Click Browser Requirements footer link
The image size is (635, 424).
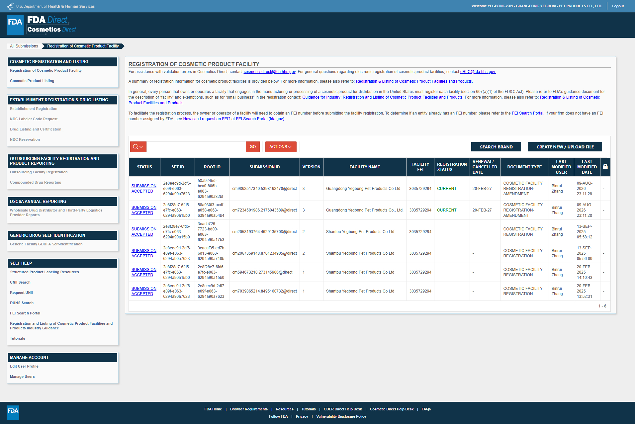coord(249,409)
